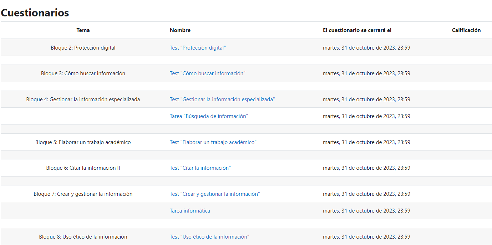This screenshot has height=245, width=492.
Task: Click Tarea "Búsqueda de información" link
Action: pyautogui.click(x=209, y=116)
